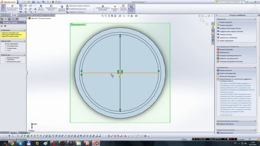Select 'Как нарисовано' orientation radio button

[x=6, y=44]
